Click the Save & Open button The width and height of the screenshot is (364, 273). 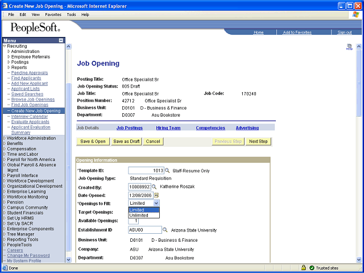pos(93,142)
